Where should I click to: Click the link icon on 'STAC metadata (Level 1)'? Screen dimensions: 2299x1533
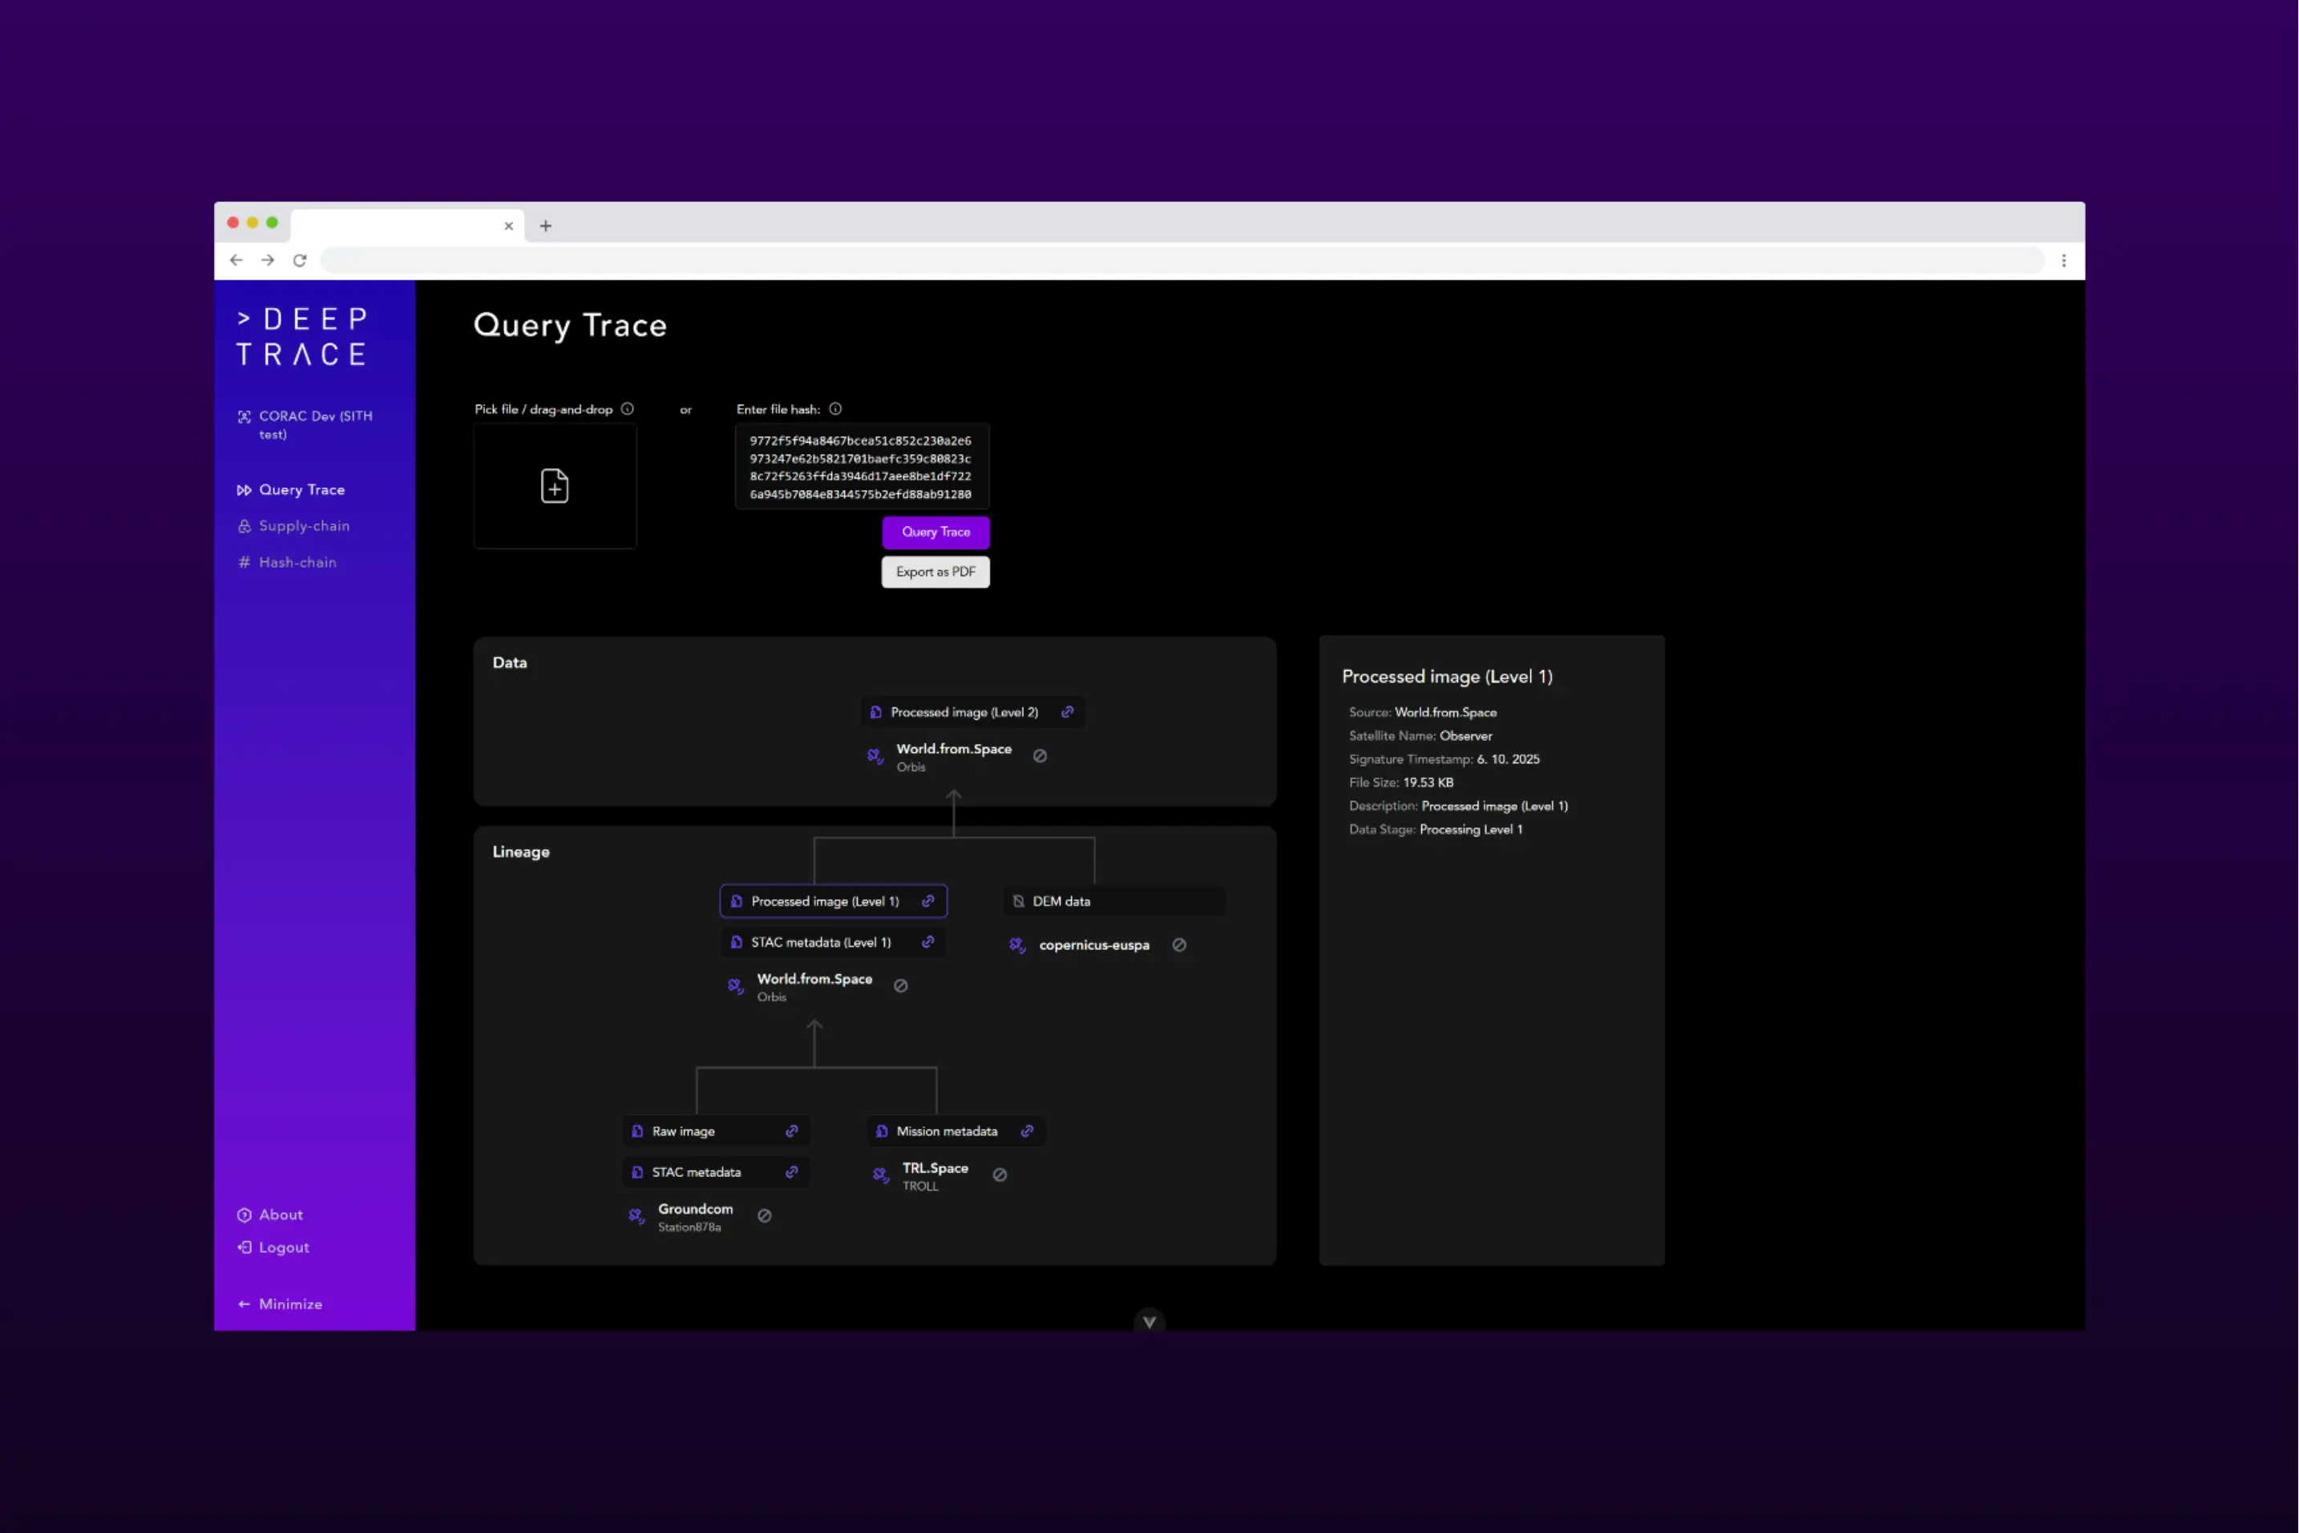[927, 941]
